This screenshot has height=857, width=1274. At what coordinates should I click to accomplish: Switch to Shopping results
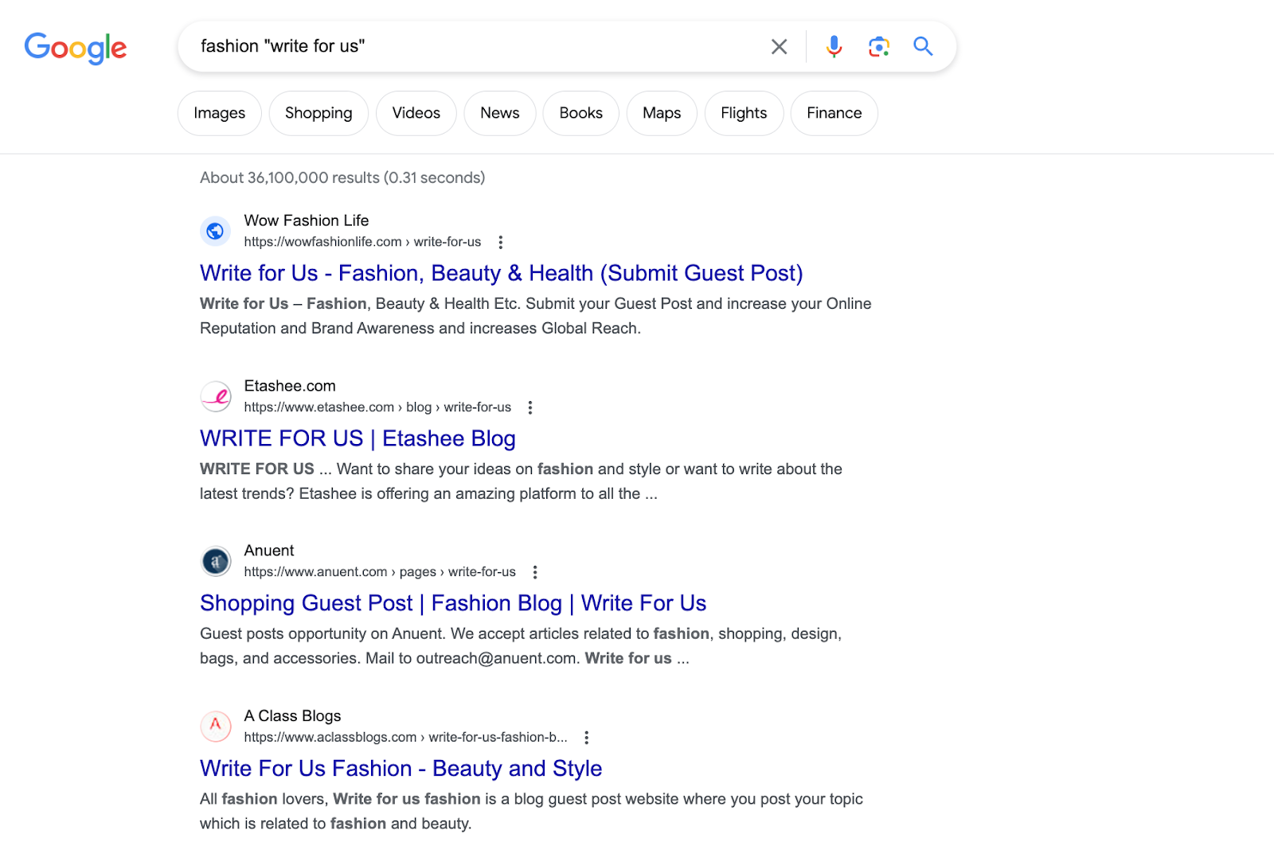pos(318,113)
